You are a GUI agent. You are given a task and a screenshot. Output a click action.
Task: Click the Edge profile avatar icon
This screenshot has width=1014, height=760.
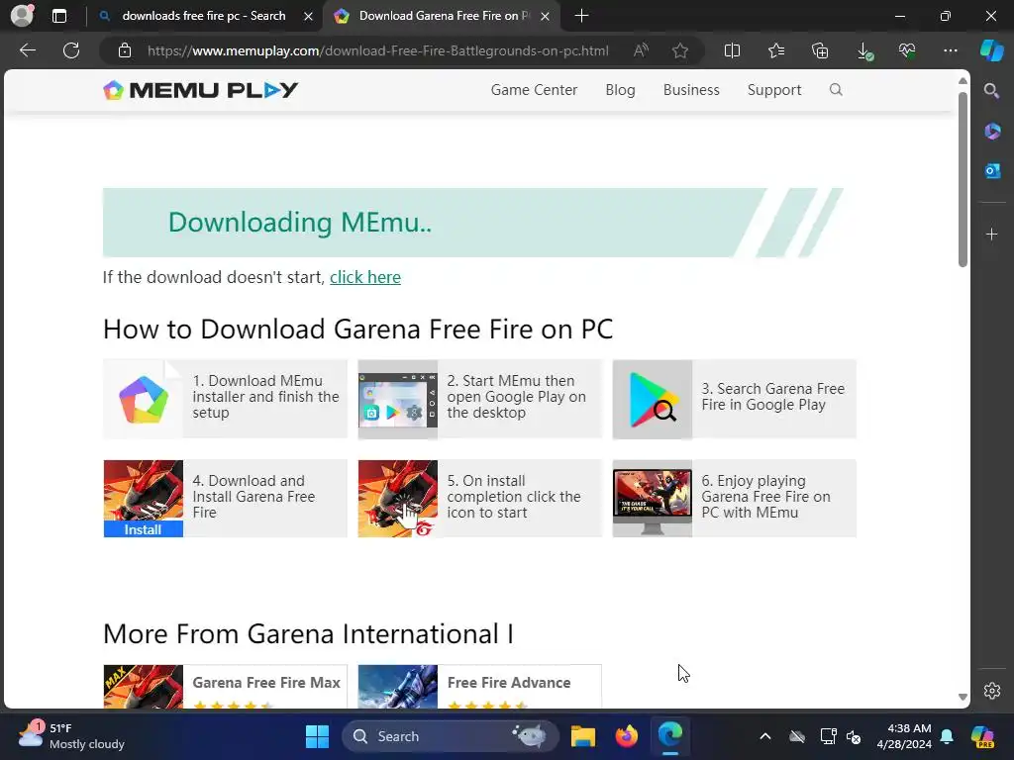point(22,16)
